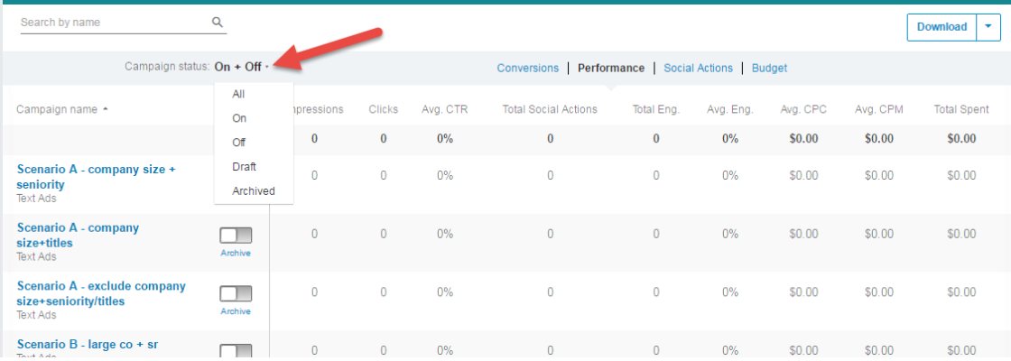Switch to the Conversions tab
This screenshot has width=1011, height=361.
[x=527, y=68]
